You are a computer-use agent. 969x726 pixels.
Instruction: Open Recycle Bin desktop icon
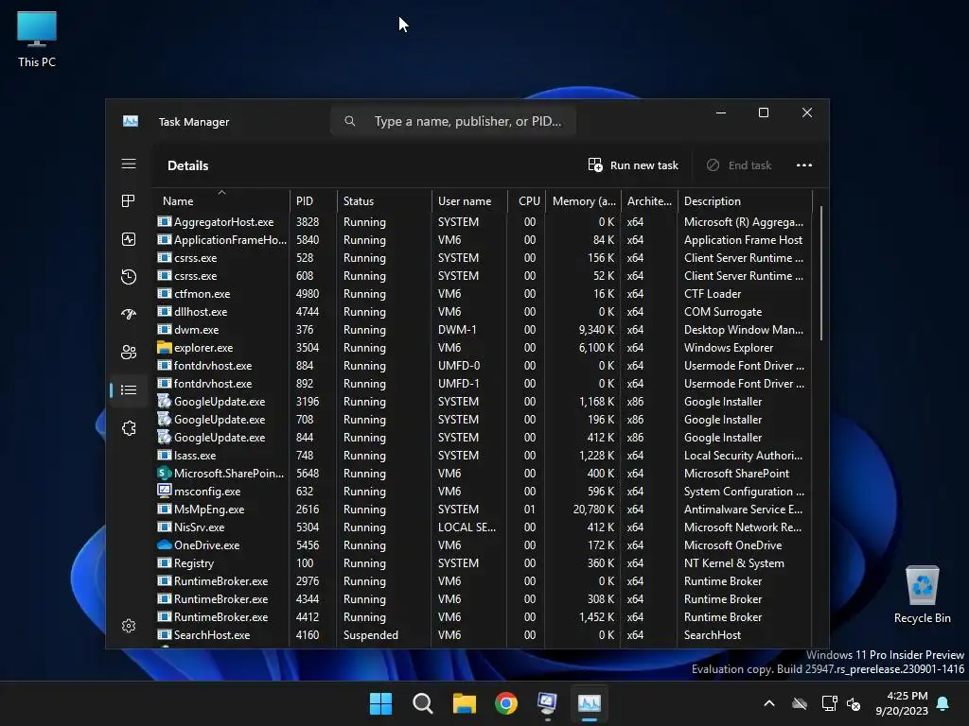(922, 595)
